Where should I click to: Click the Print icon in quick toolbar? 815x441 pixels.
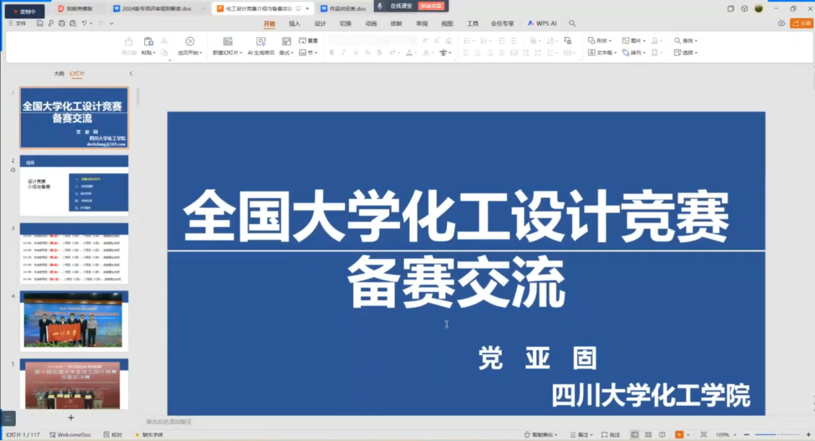62,23
